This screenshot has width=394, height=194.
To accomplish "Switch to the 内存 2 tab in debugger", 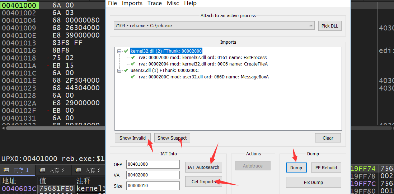I will (53, 170).
